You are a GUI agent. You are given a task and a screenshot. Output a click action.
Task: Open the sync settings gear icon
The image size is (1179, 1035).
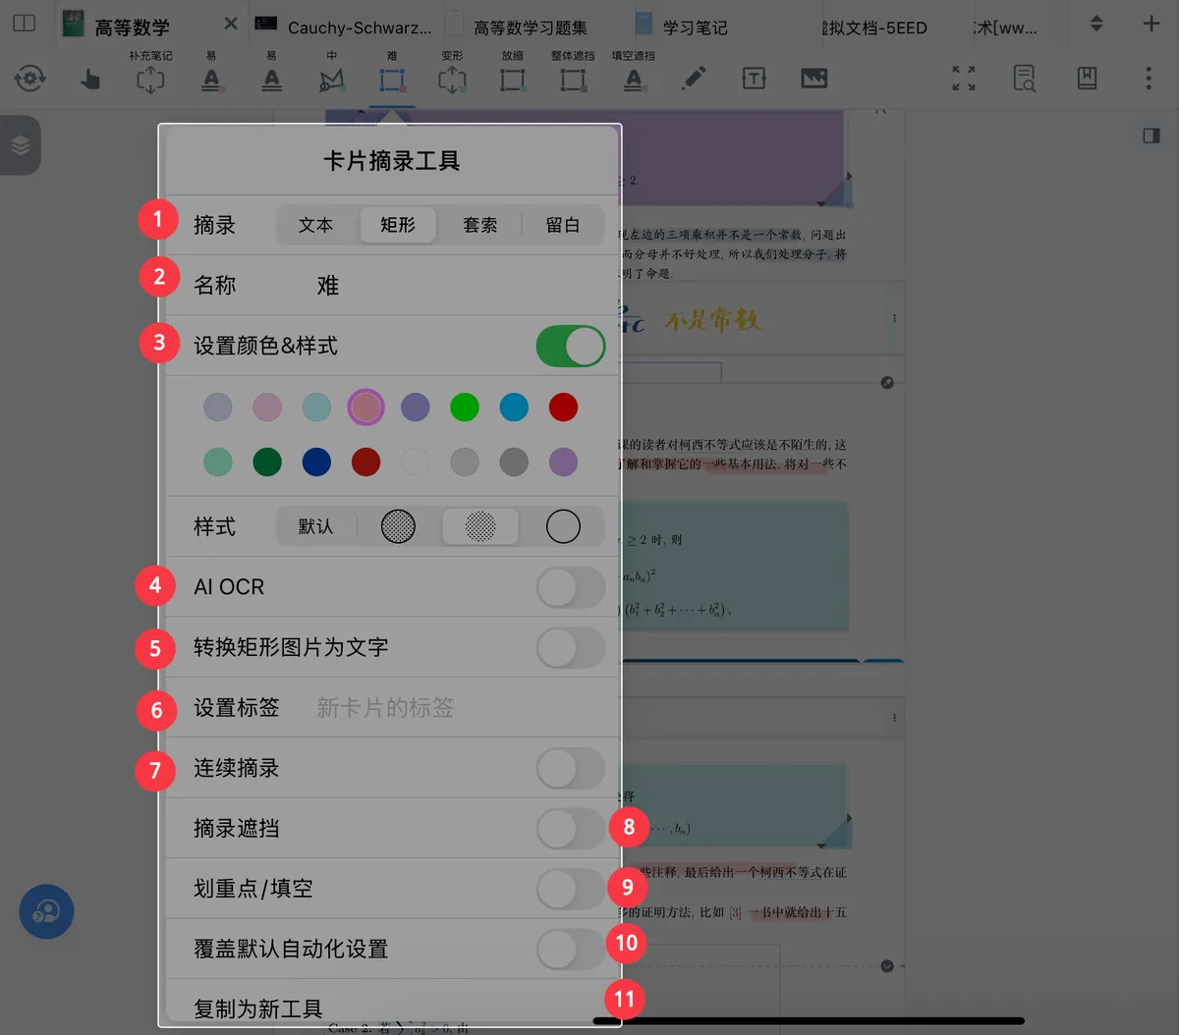point(30,79)
